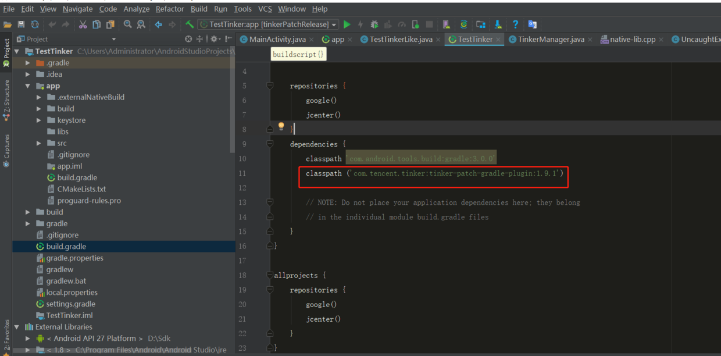Screen dimensions: 721x356
Task: Click the Debug app bug icon
Action: point(374,24)
